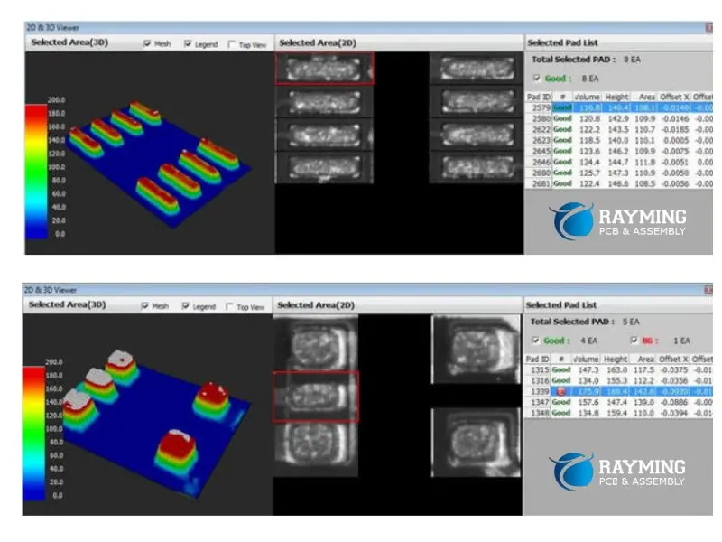The height and width of the screenshot is (542, 722).
Task: Click the Area column header in the lower pad list
Action: click(645, 359)
